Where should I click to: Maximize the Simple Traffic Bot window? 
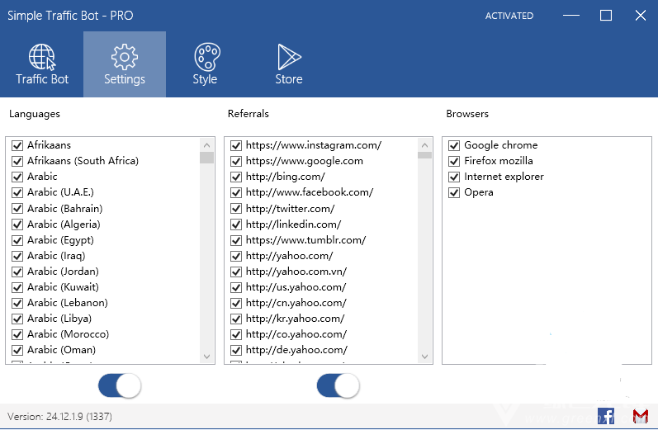pyautogui.click(x=605, y=16)
